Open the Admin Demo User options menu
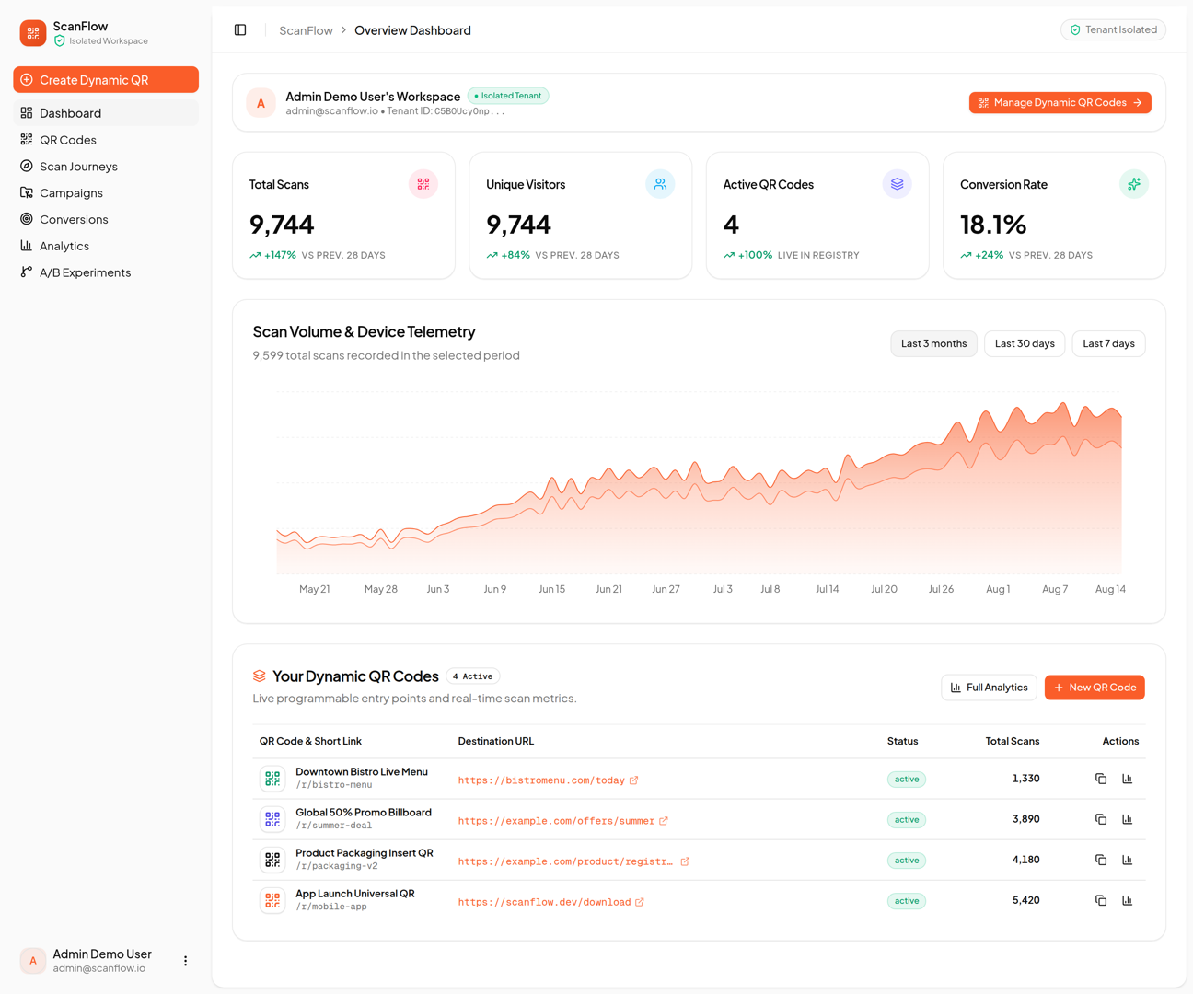The image size is (1193, 994). click(185, 961)
